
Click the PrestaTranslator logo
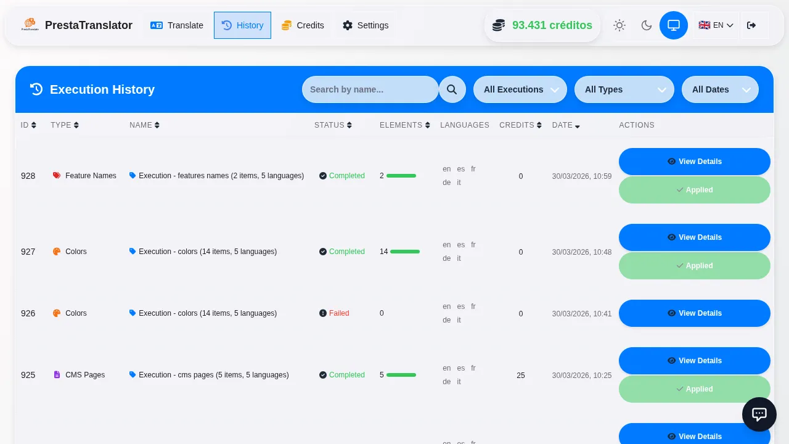point(30,25)
